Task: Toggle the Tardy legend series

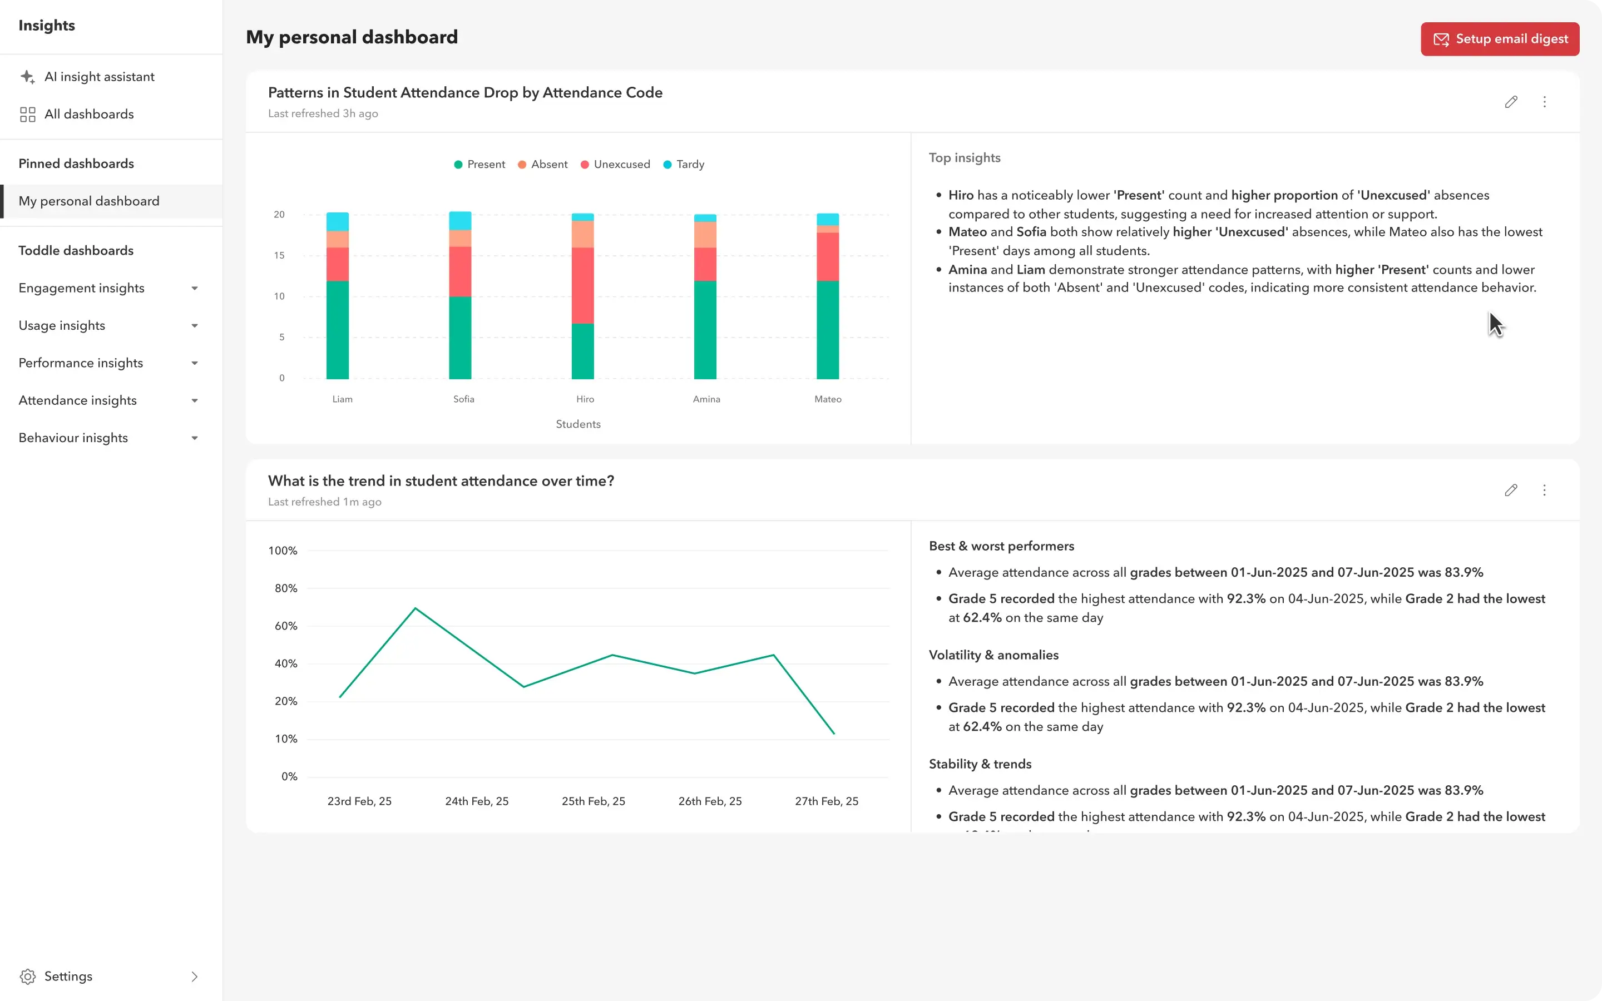Action: (684, 164)
